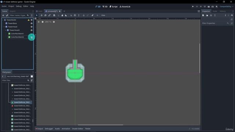The height and width of the screenshot is (132, 235).
Task: Open the Debugger bottom panel
Action: point(49,129)
